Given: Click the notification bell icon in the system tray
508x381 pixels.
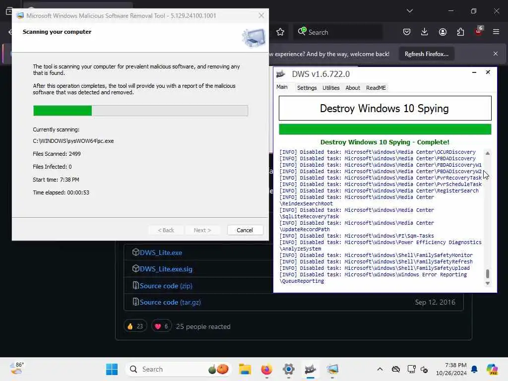Looking at the screenshot, I should click(x=474, y=369).
